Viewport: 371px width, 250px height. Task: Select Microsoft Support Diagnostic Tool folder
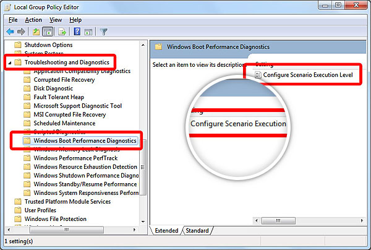78,106
